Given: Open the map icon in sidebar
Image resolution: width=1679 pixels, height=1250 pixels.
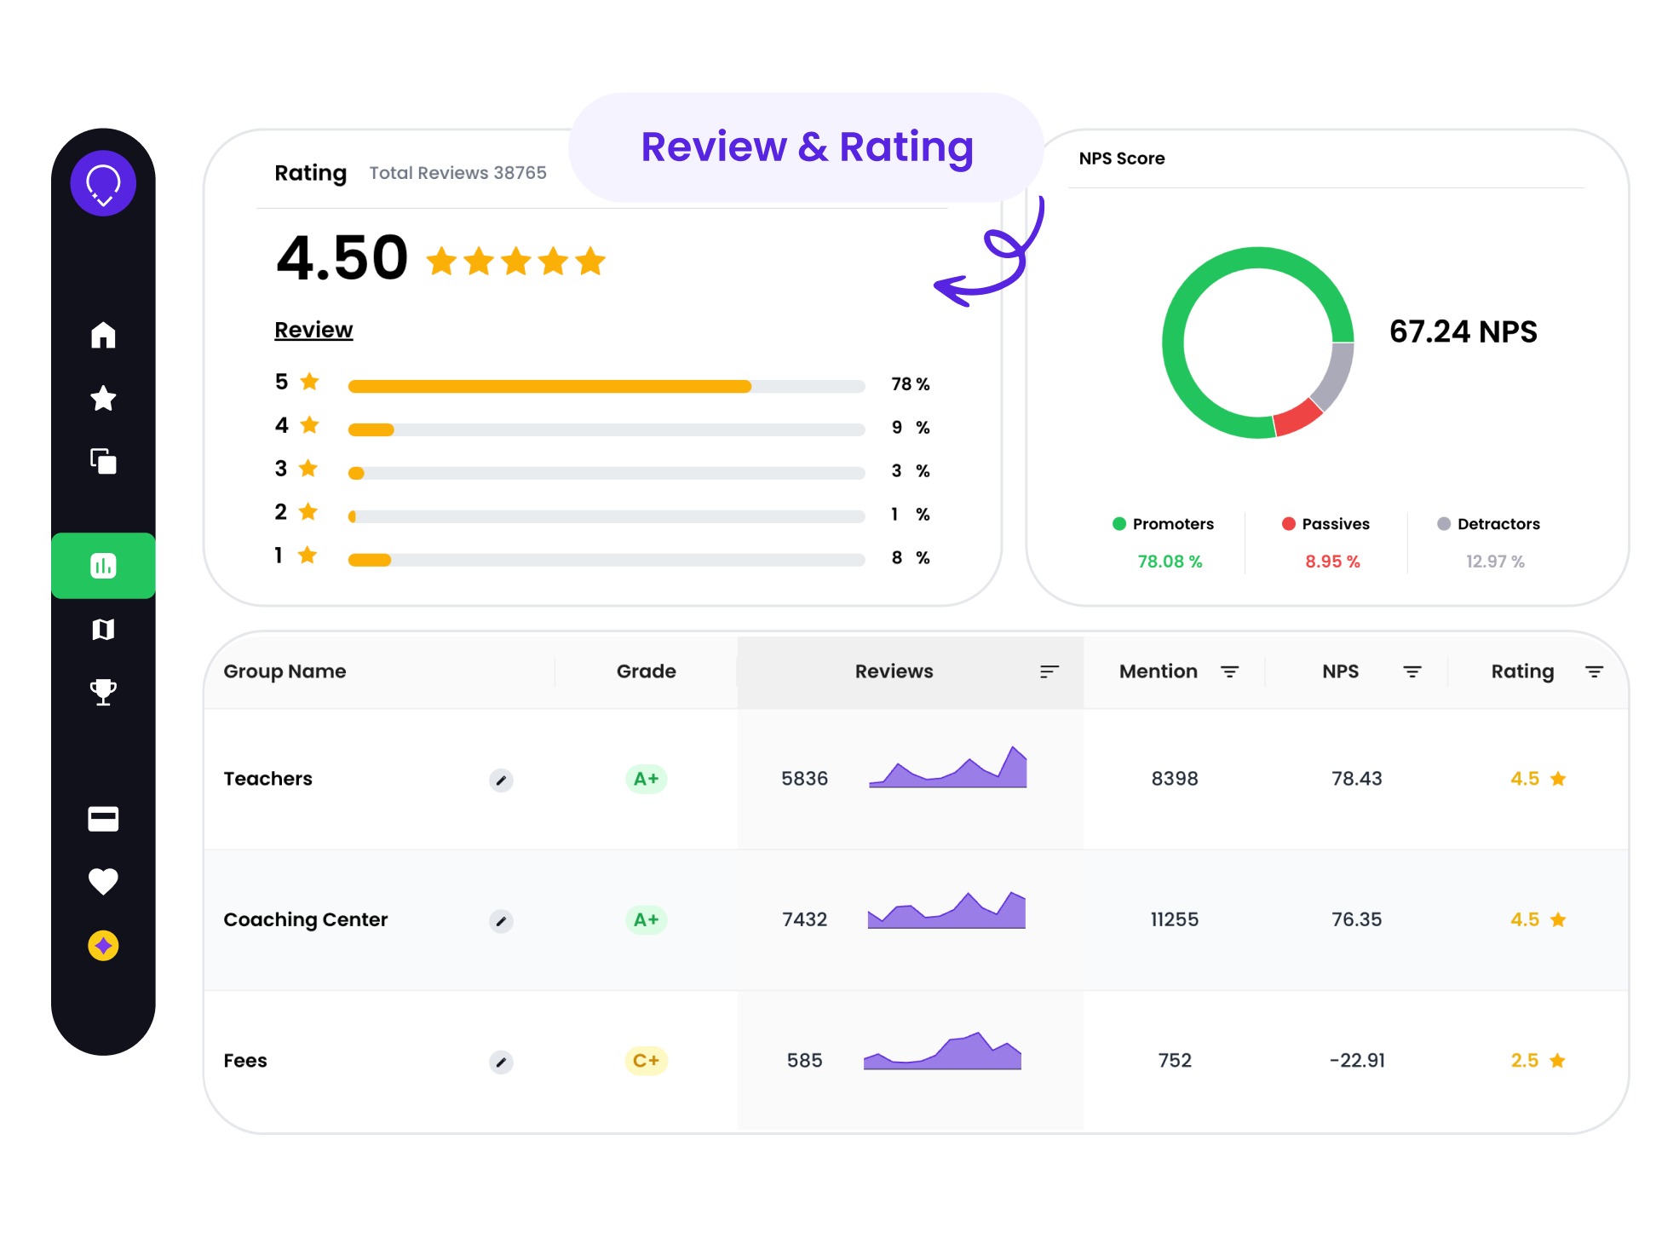Looking at the screenshot, I should coord(103,630).
